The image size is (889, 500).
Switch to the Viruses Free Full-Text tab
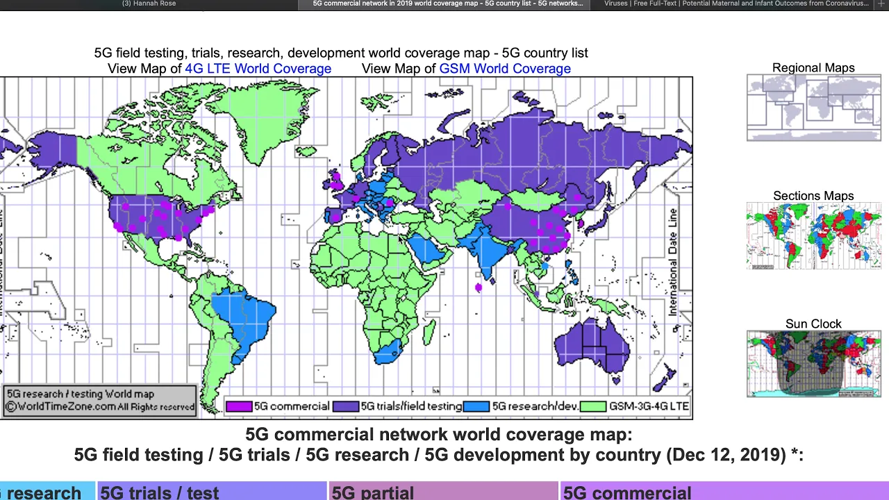736,4
